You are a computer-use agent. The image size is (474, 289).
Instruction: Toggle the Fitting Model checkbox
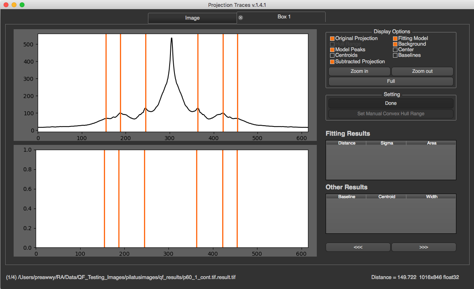(395, 38)
